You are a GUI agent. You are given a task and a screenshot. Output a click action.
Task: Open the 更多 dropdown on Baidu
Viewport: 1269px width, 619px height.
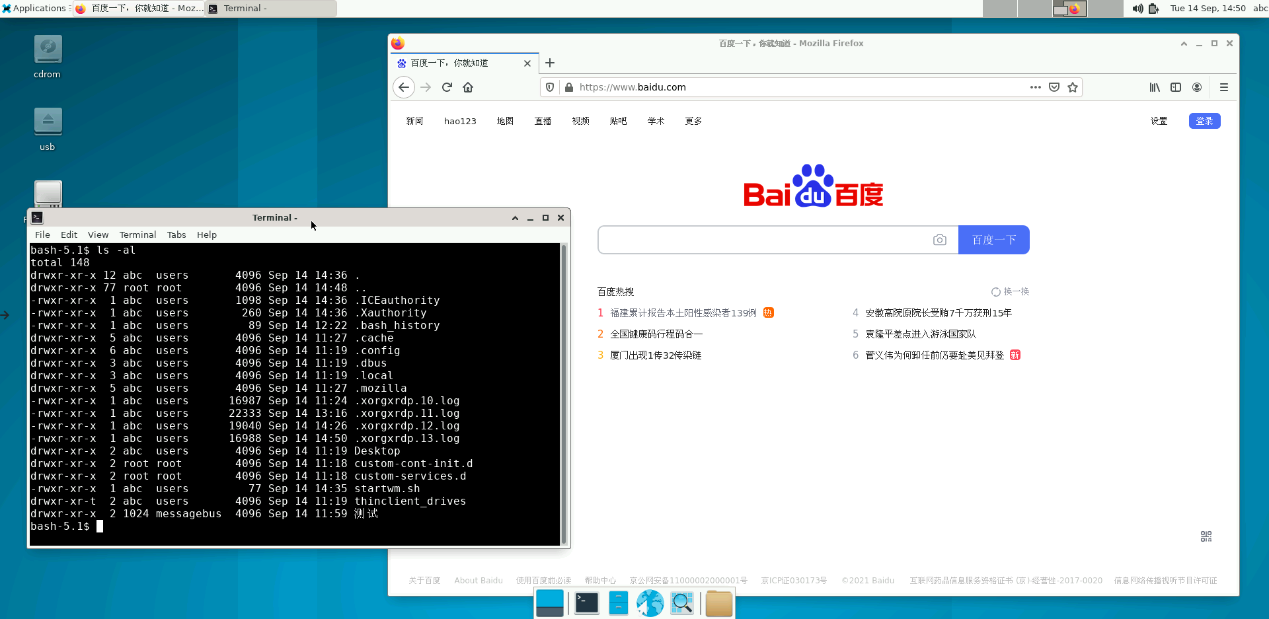point(693,121)
